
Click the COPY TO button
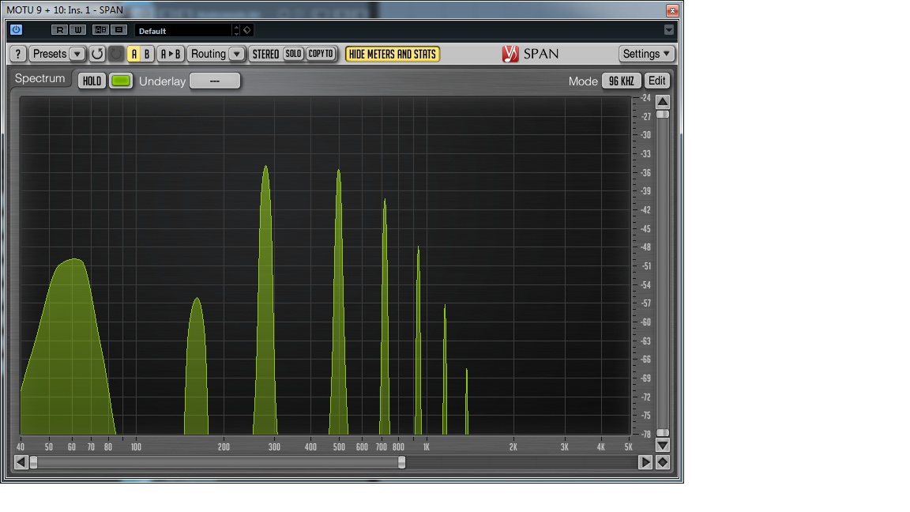[321, 54]
